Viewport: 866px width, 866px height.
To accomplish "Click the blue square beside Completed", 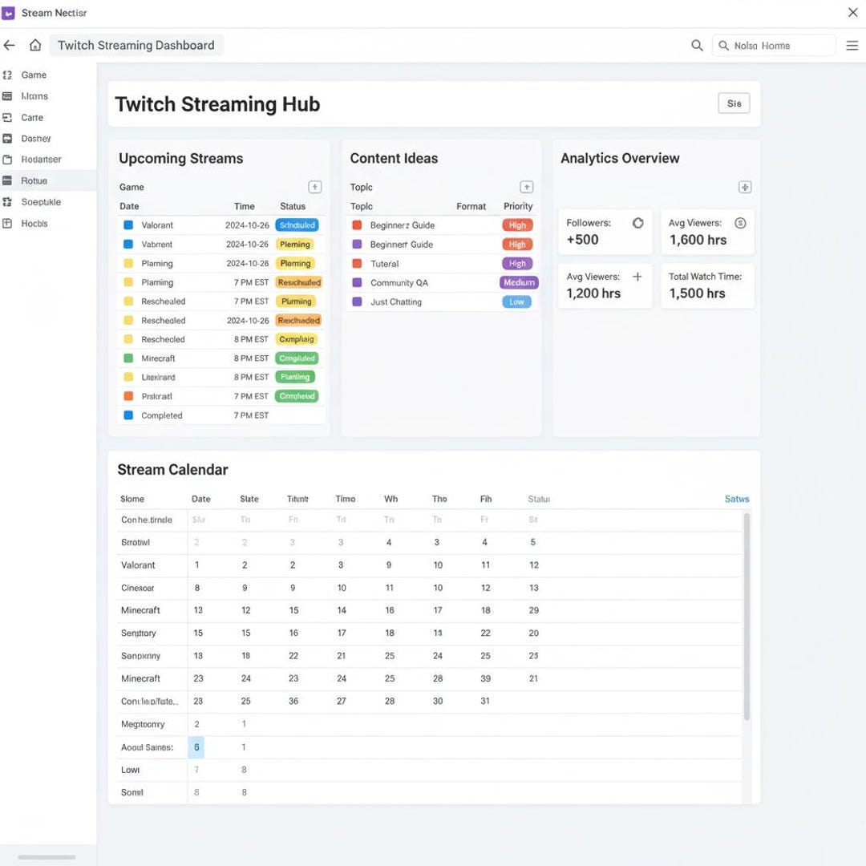I will pyautogui.click(x=128, y=415).
